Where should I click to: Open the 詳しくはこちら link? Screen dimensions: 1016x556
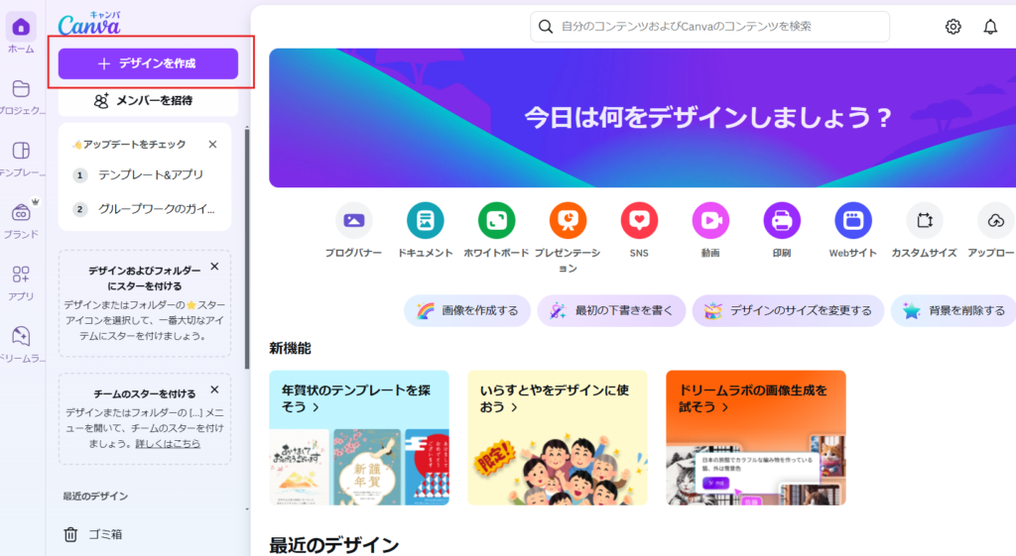168,443
